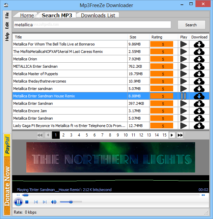Play METALLICA Enter Sandman 762.2KB track
Image resolution: width=213 pixels, height=219 pixels.
[x=184, y=66]
